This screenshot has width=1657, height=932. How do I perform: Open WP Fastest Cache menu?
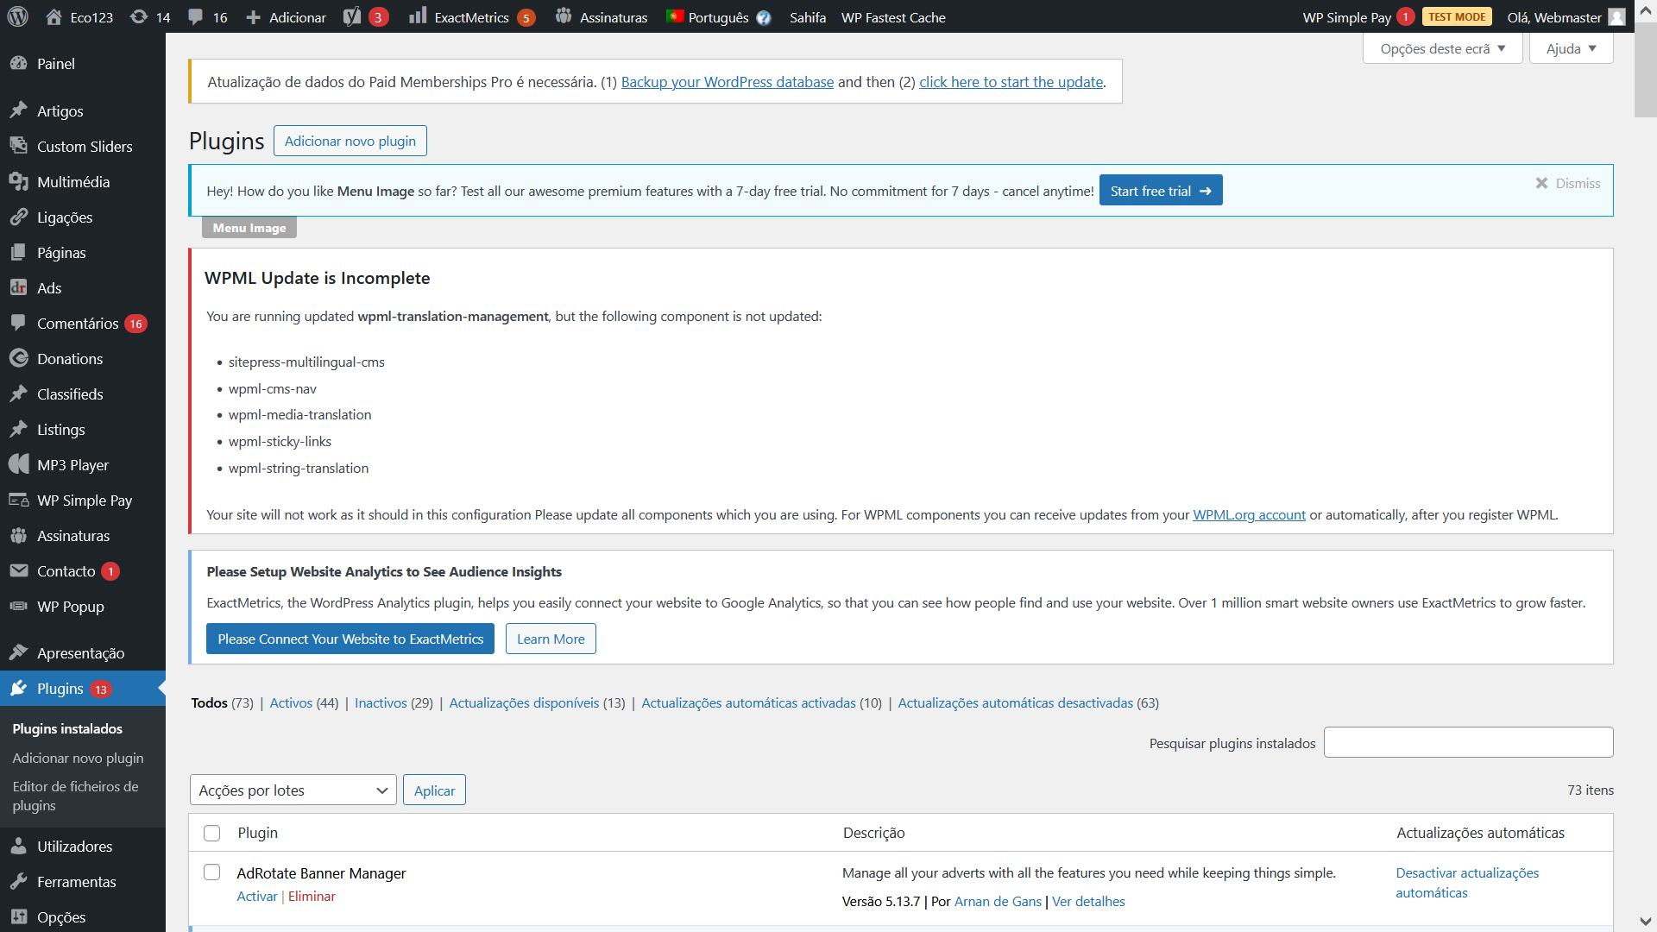pyautogui.click(x=893, y=17)
